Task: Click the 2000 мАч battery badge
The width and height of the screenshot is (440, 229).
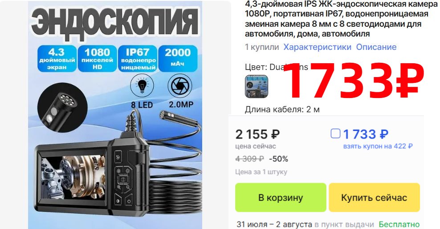Action: coord(178,59)
